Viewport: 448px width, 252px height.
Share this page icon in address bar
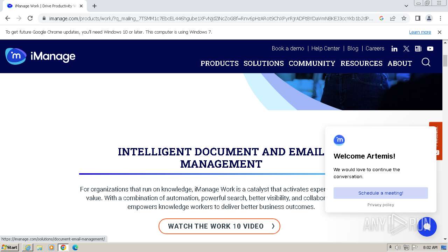tap(393, 18)
